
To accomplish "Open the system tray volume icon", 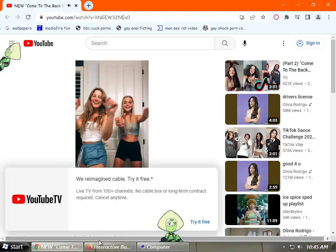I will (300, 247).
